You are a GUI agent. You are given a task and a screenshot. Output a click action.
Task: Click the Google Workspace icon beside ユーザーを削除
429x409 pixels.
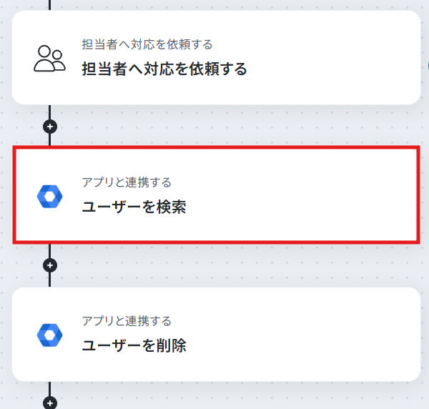point(49,335)
